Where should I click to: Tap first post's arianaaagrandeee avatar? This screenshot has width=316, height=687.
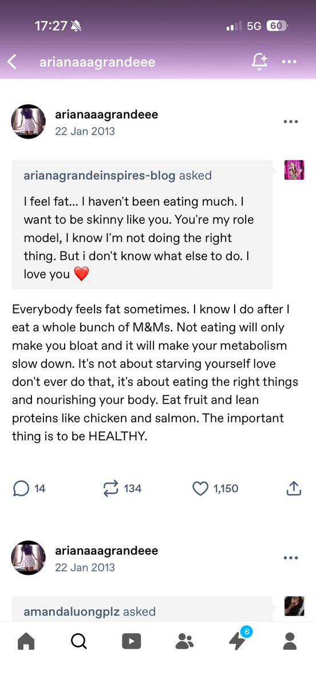click(x=29, y=121)
